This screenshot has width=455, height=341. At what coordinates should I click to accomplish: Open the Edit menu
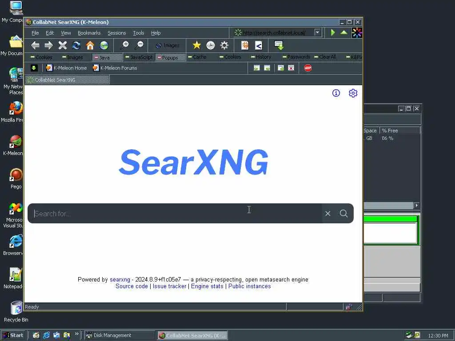click(50, 33)
